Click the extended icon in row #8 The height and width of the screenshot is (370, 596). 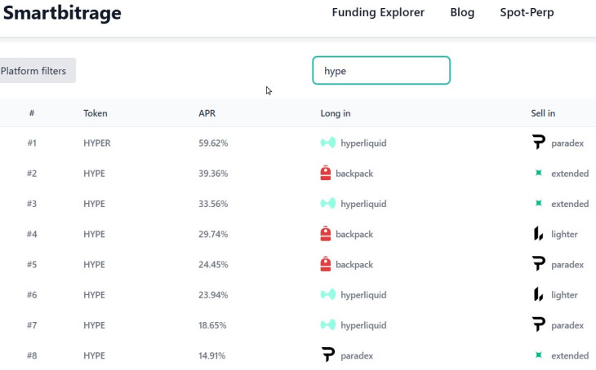tap(539, 355)
